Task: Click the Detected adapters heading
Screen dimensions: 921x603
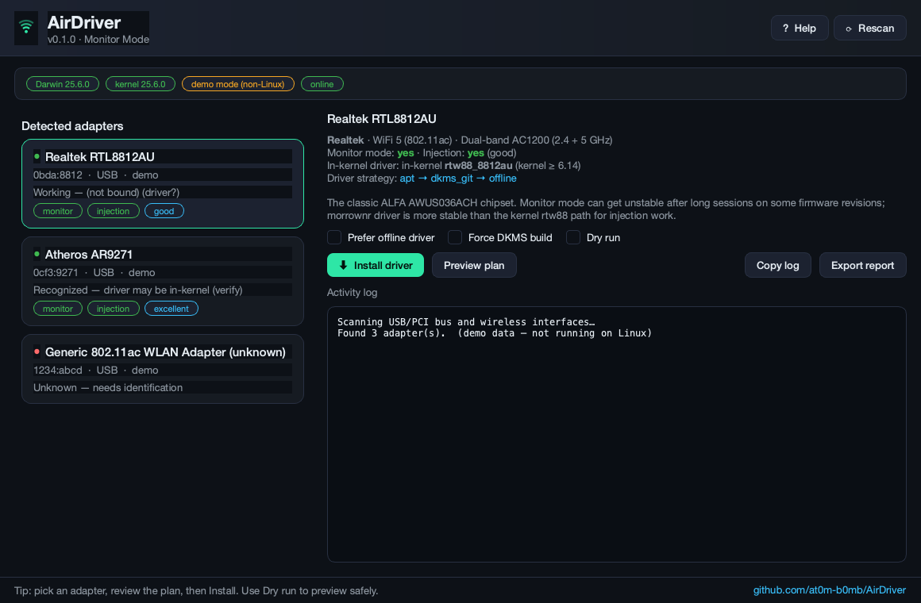Action: click(72, 125)
